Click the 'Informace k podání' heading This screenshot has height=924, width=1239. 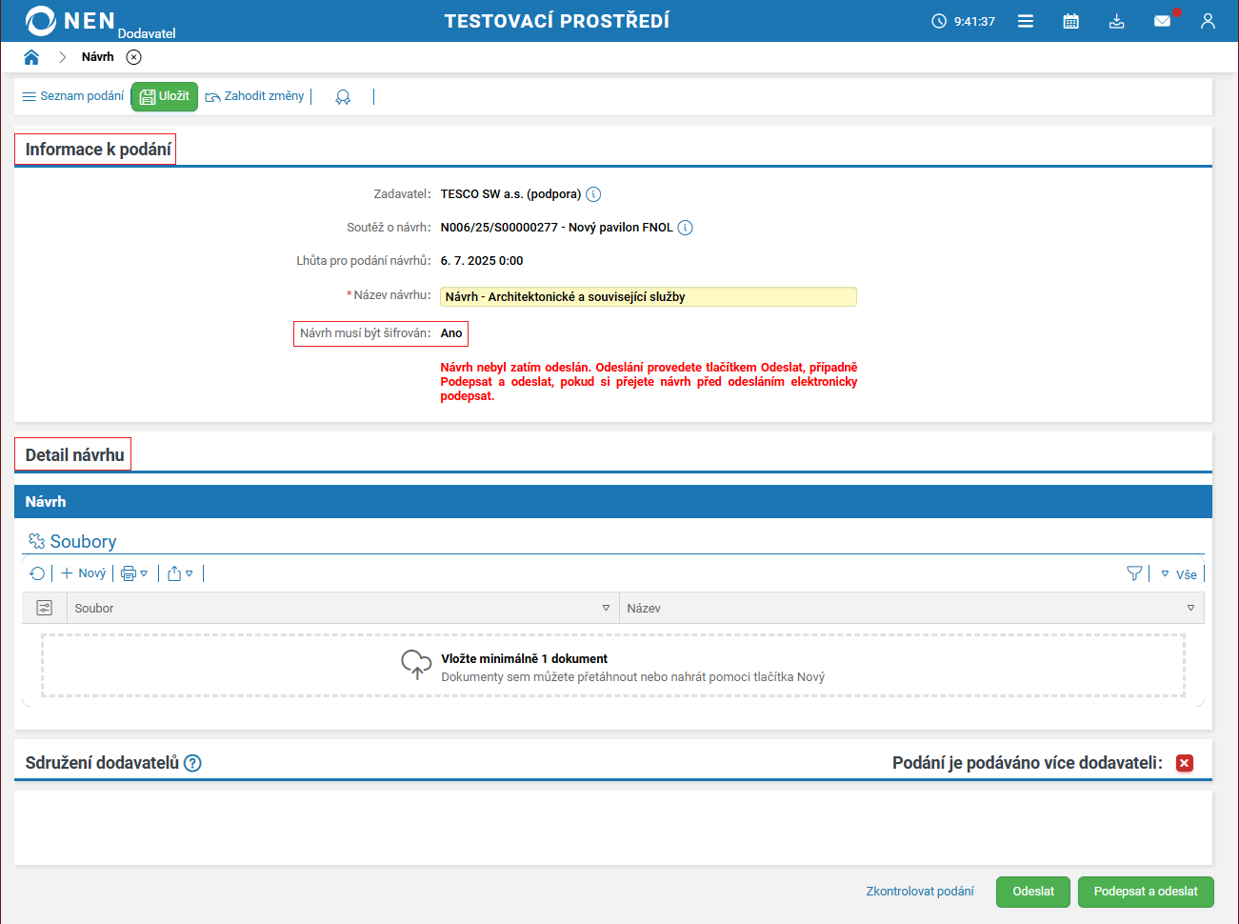tap(98, 150)
